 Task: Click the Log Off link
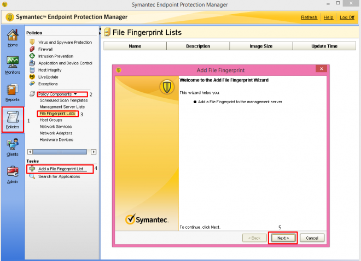pos(347,17)
